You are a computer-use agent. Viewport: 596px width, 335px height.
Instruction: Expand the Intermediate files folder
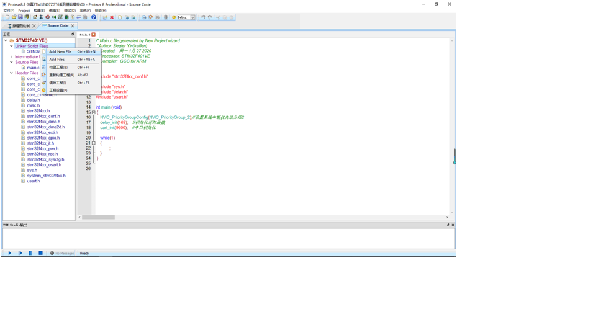coord(11,56)
